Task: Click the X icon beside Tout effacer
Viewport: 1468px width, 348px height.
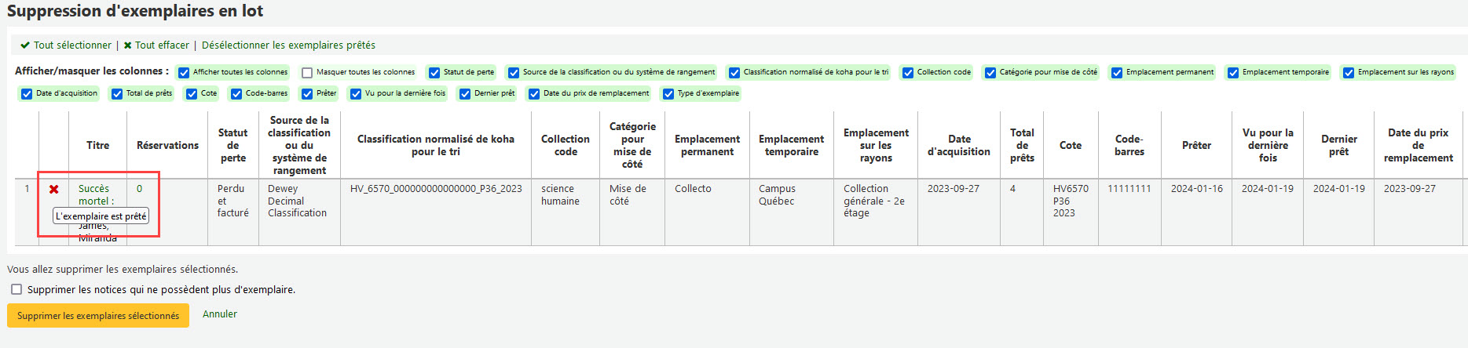Action: click(x=127, y=45)
